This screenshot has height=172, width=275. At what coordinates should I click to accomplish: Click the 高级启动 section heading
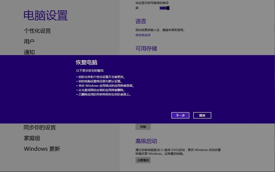tap(146, 141)
